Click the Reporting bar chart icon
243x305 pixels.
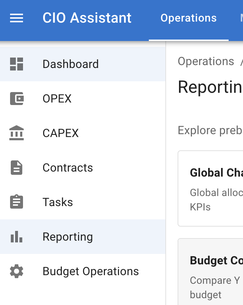click(x=17, y=237)
